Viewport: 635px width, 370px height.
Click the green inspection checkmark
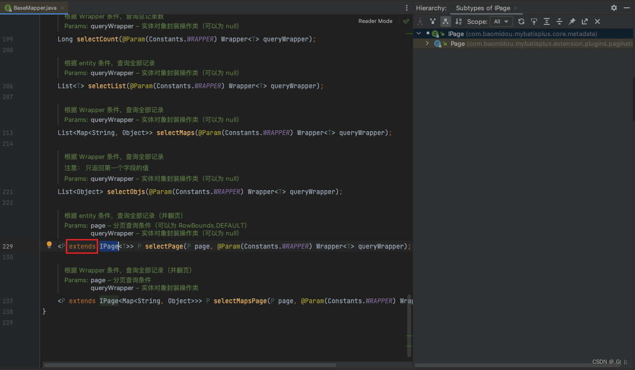point(406,21)
